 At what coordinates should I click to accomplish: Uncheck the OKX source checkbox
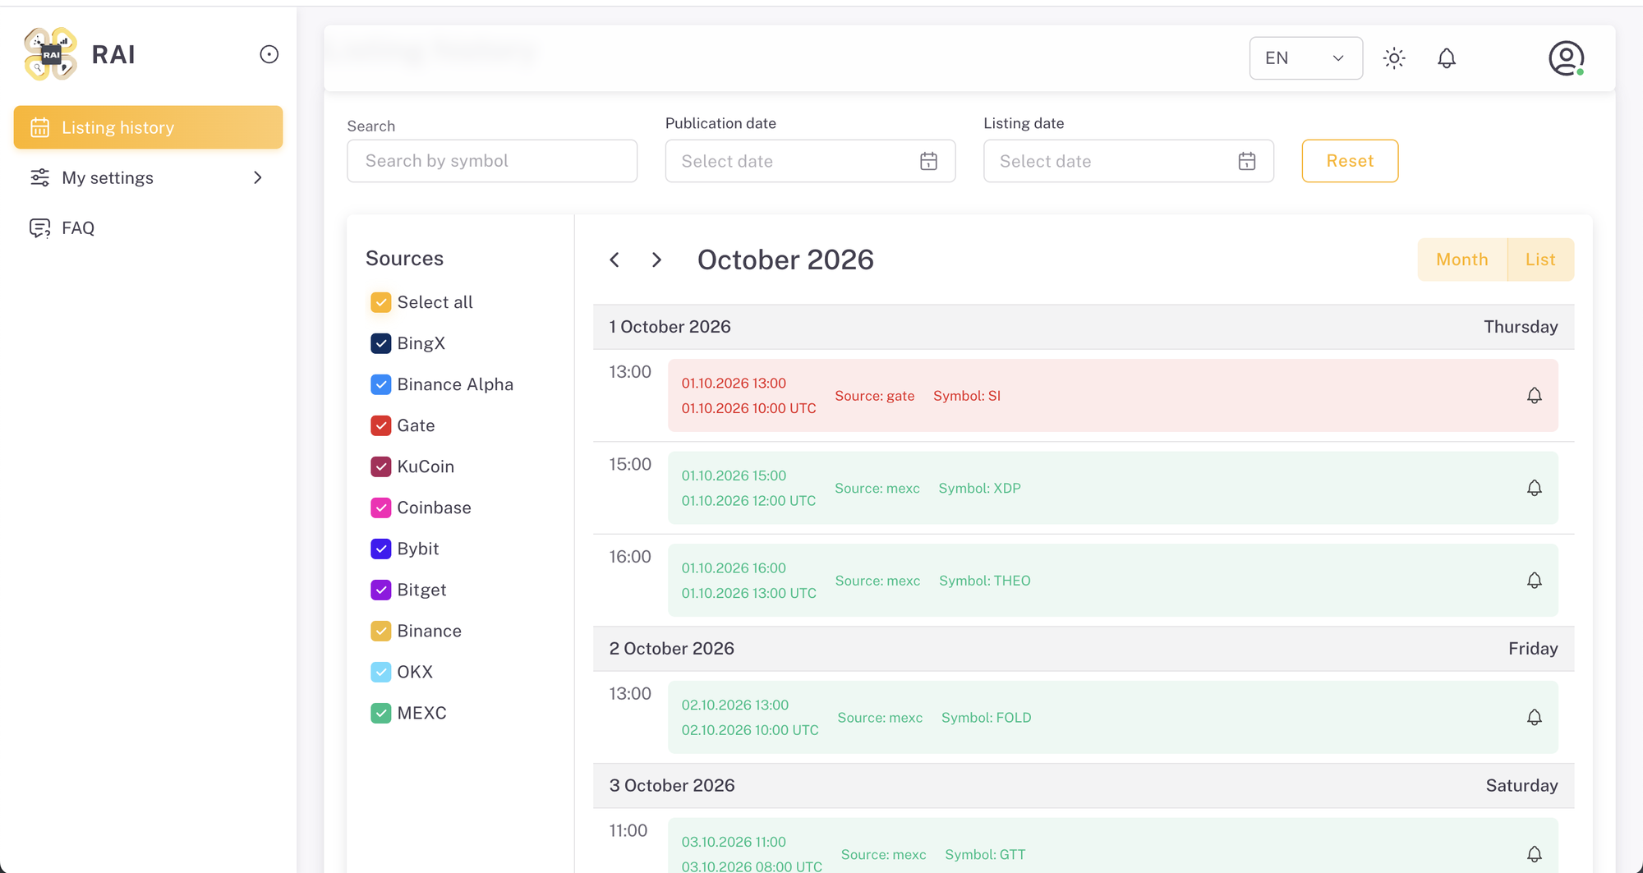click(x=380, y=672)
